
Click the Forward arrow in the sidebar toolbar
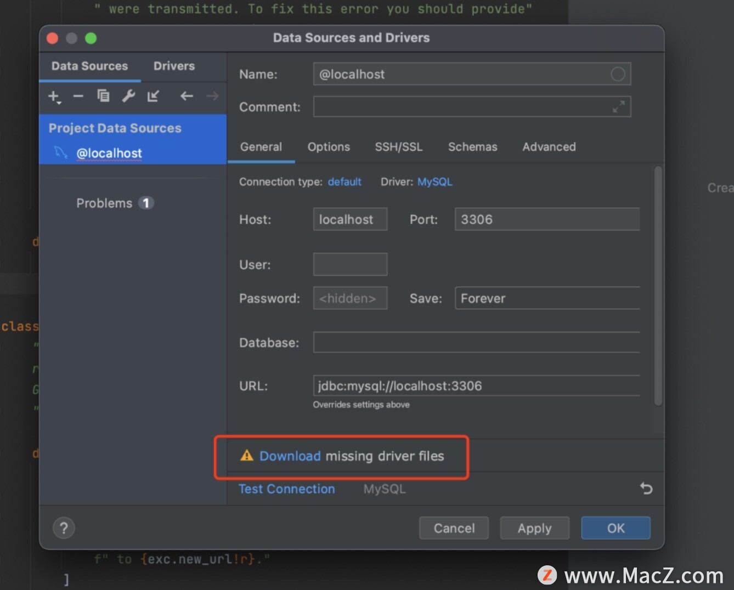[212, 96]
